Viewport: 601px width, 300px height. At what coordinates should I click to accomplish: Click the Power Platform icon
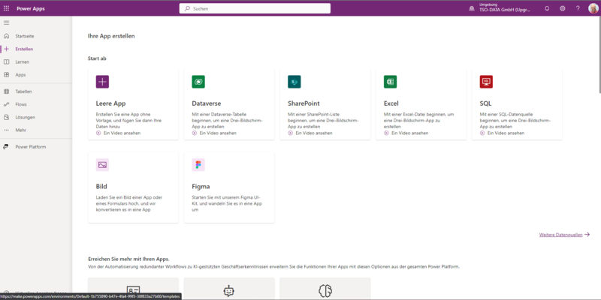(x=6, y=147)
